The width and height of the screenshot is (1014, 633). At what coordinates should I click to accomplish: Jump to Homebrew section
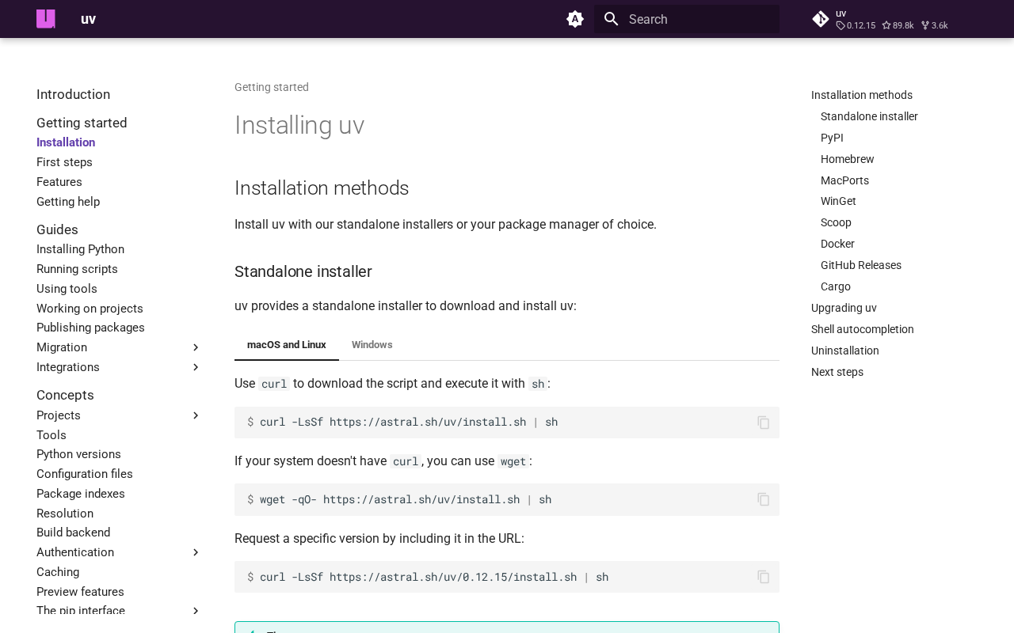click(848, 159)
